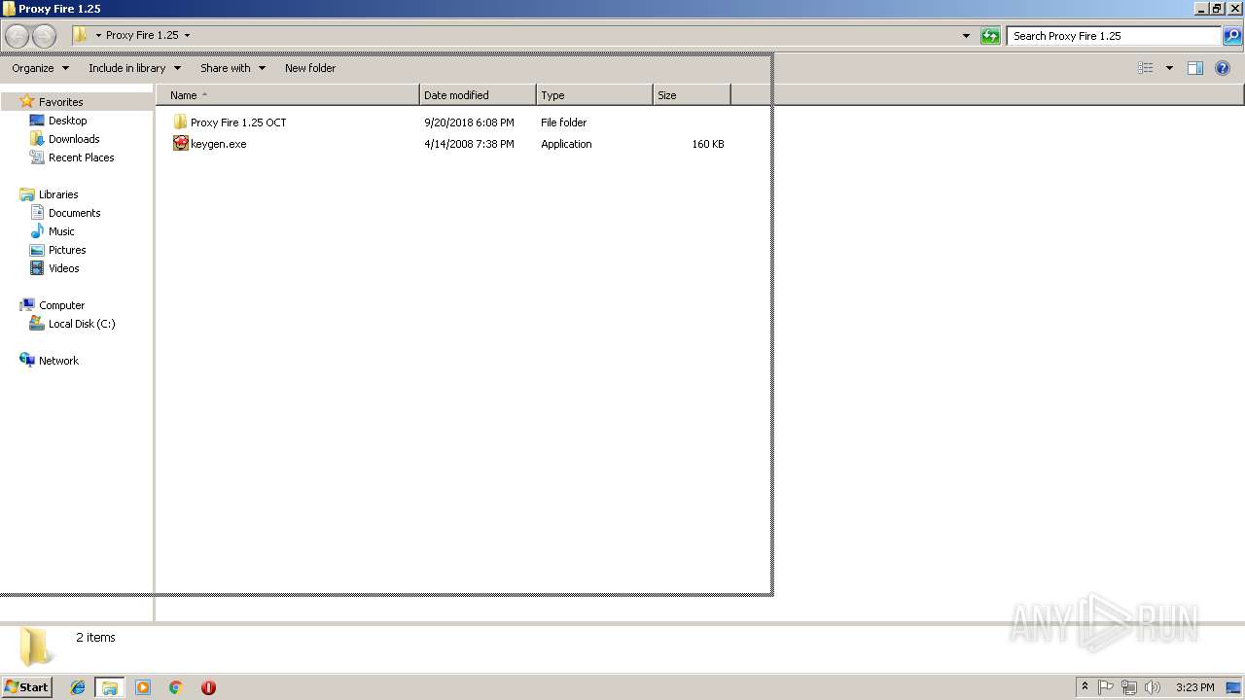Click the 'File folder' type cell
The width and height of the screenshot is (1245, 700).
pyautogui.click(x=564, y=122)
